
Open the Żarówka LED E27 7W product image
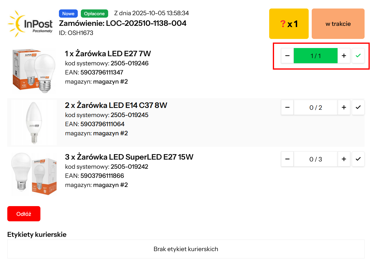[34, 71]
